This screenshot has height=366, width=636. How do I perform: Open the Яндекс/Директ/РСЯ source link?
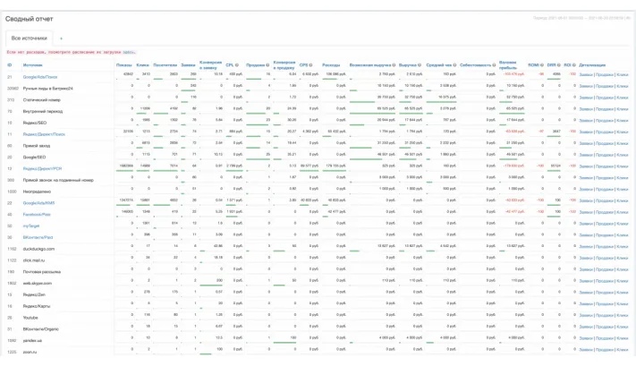pyautogui.click(x=42, y=169)
